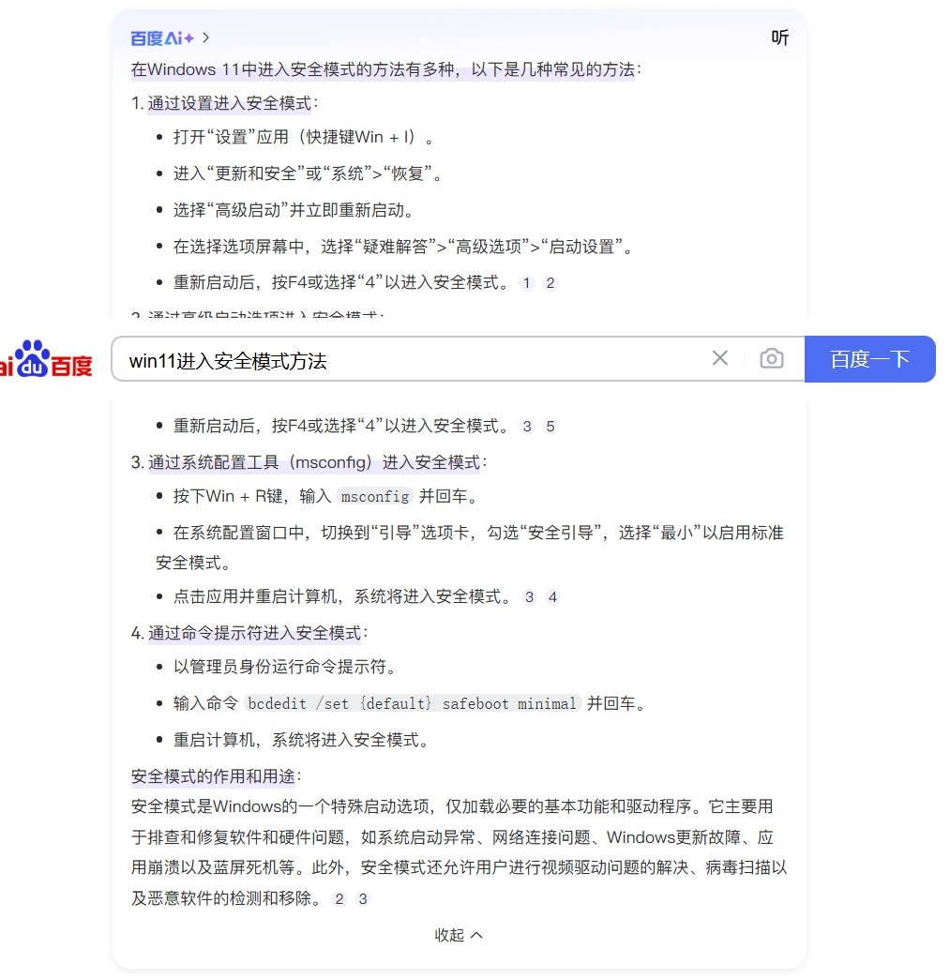The width and height of the screenshot is (950, 978).
Task: Open citation 3 after 检测和移除 sentence
Action: 362,899
